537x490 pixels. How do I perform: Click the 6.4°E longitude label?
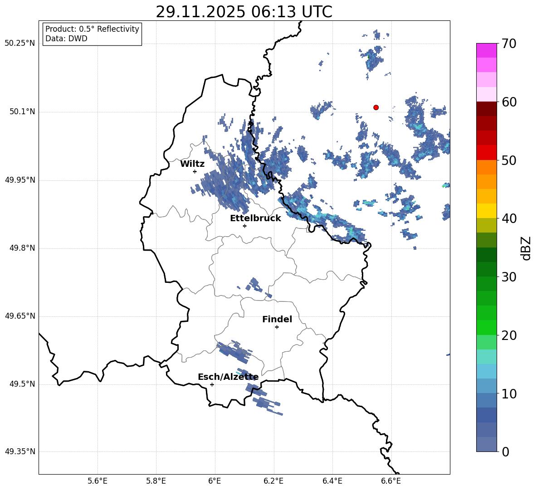point(332,481)
